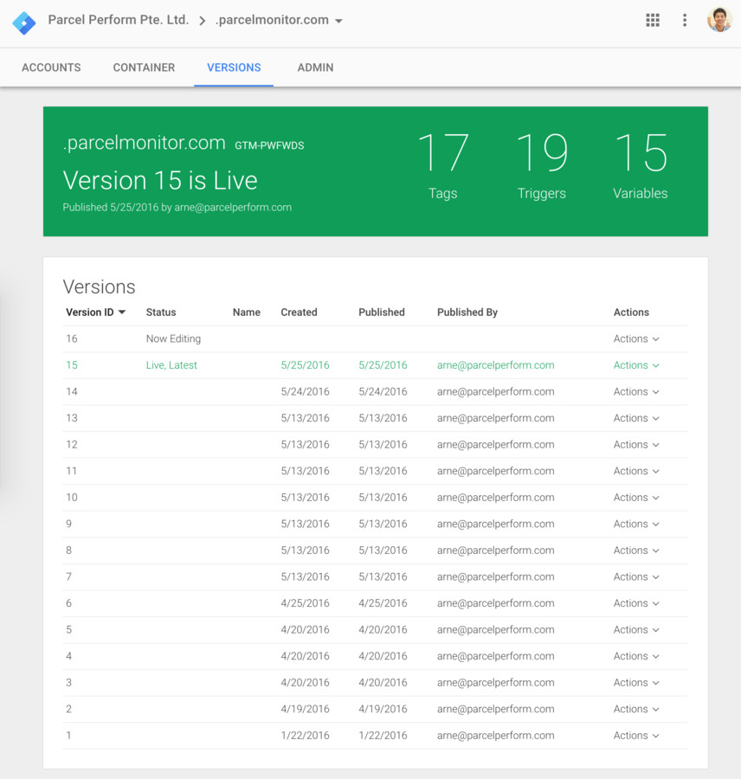The width and height of the screenshot is (741, 779).
Task: Select version ID 13
Action: 72,418
